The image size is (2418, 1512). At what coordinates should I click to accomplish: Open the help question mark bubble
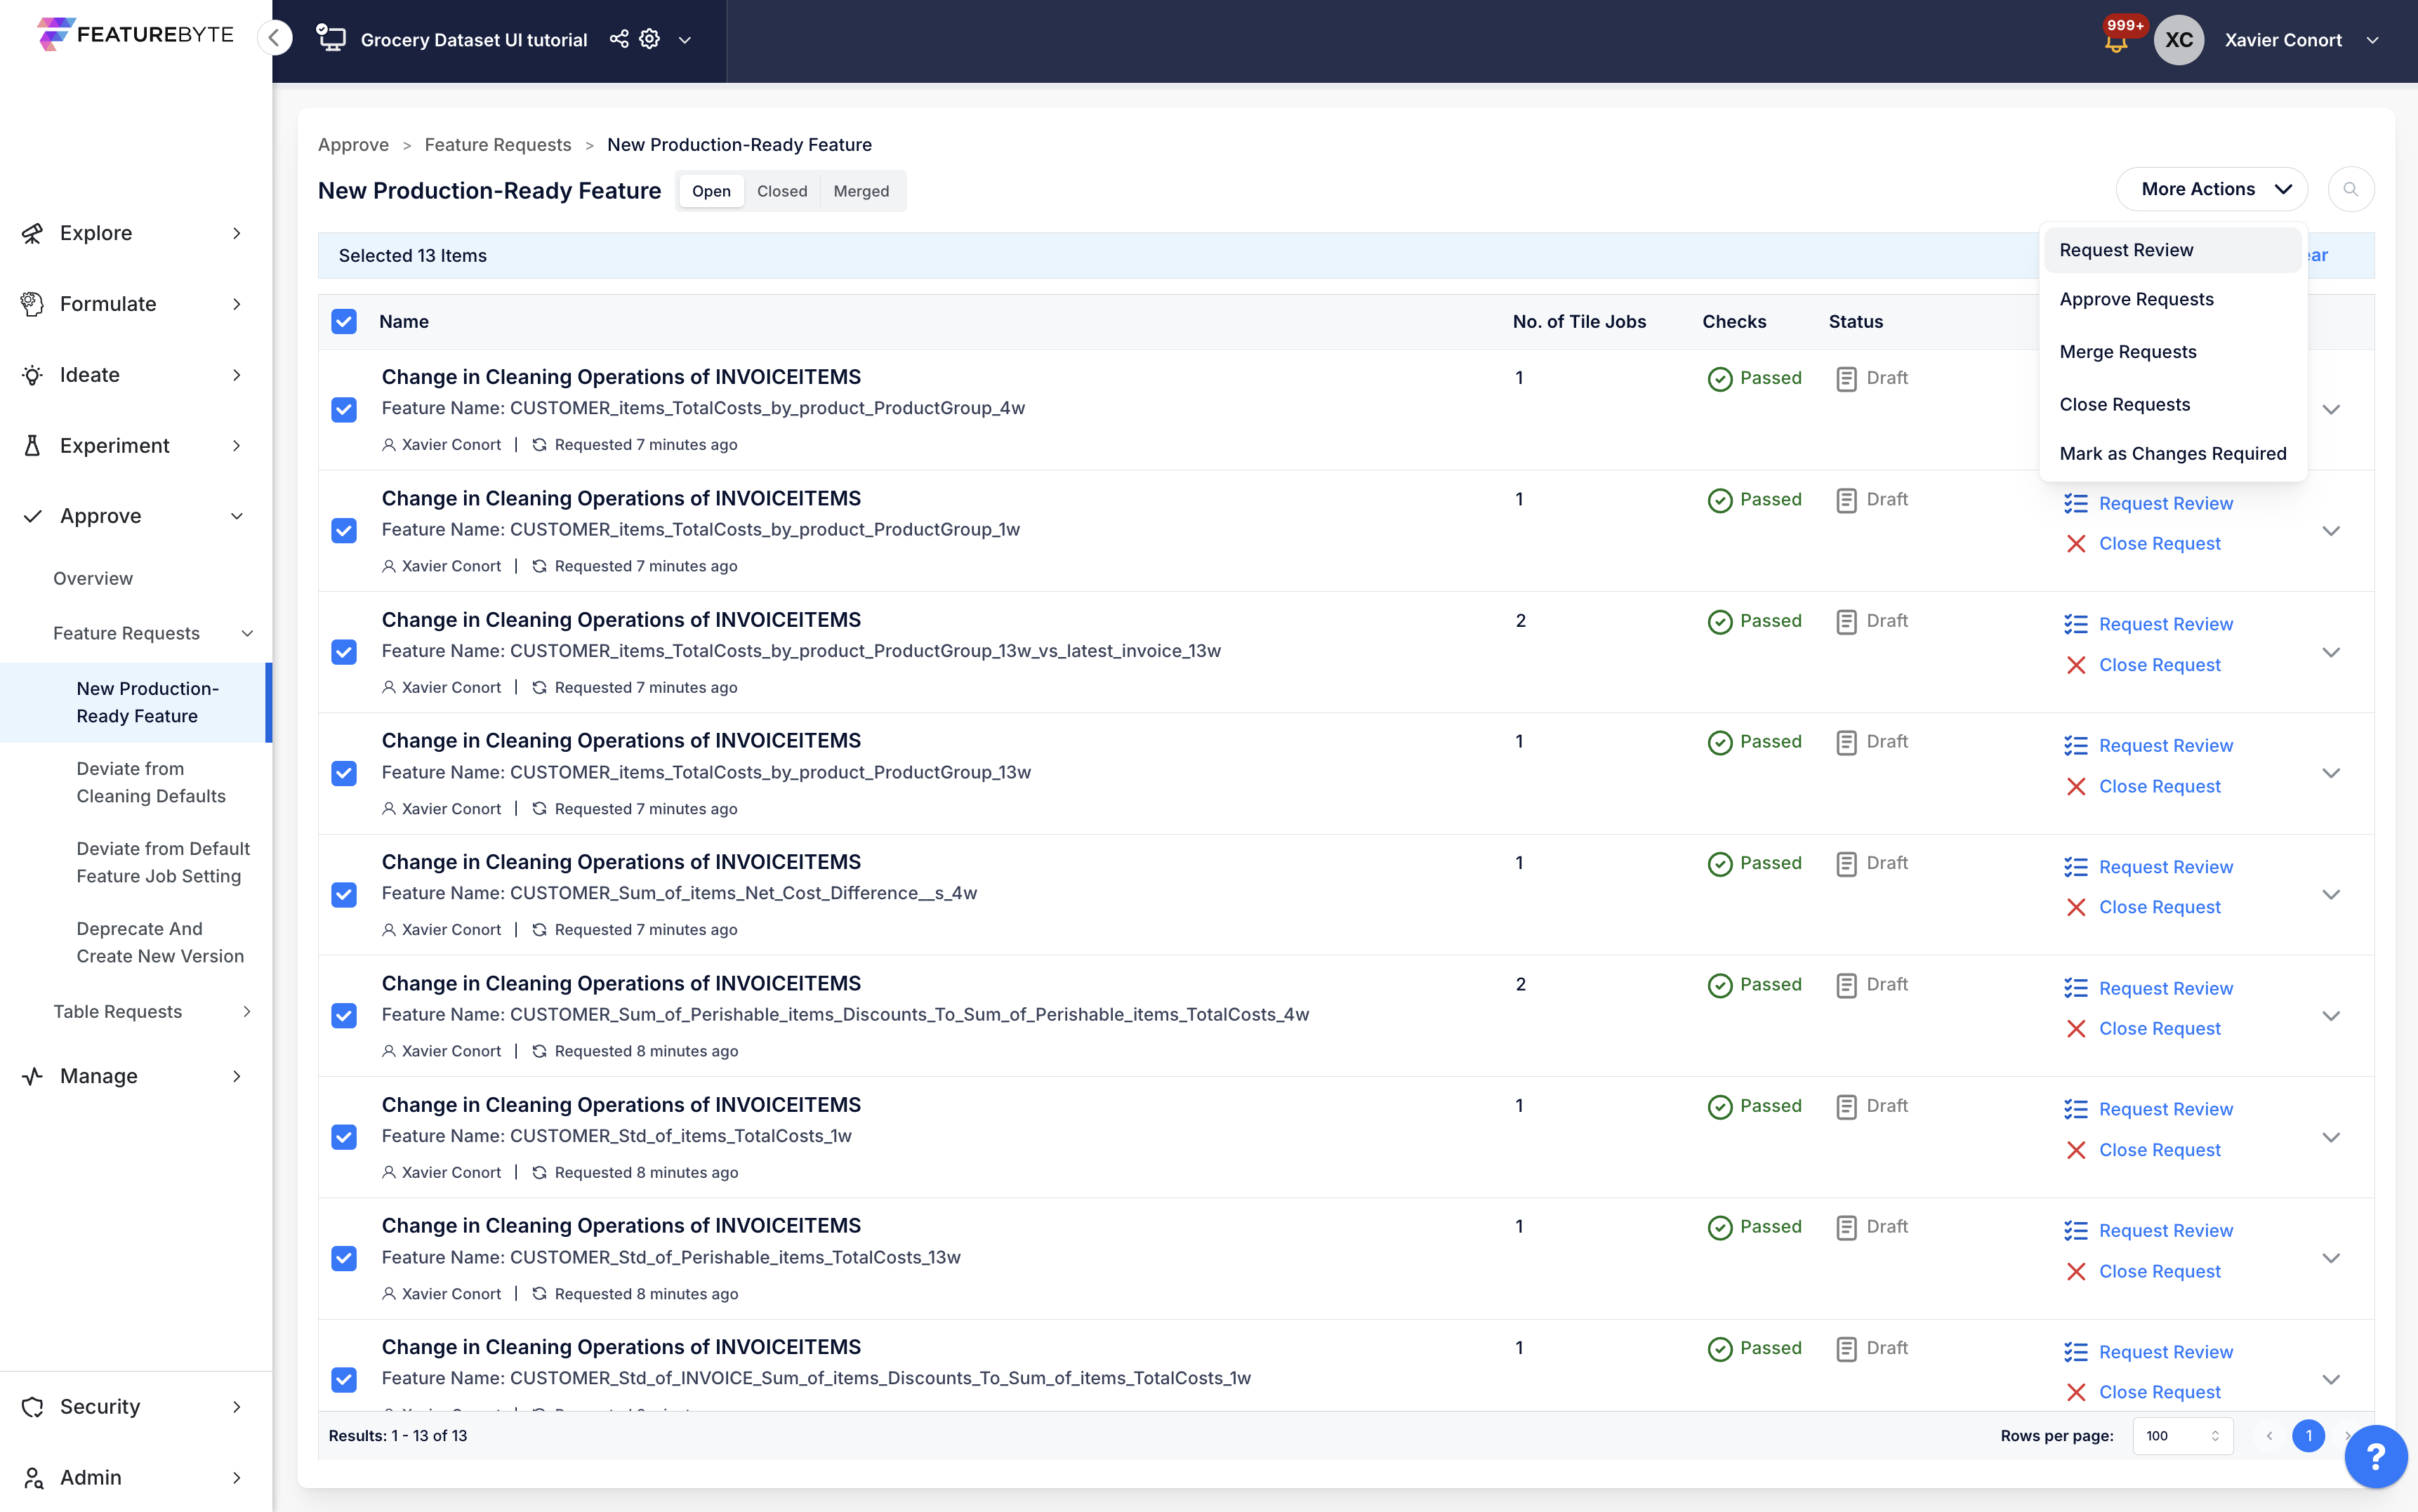click(x=2376, y=1456)
